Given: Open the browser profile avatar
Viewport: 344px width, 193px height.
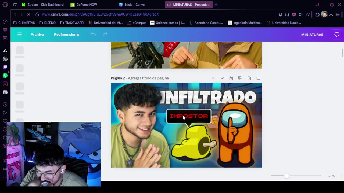Looking at the screenshot, I should 324,14.
